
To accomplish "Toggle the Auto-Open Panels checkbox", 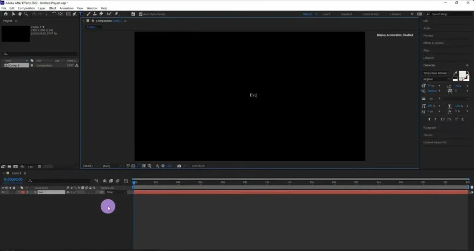I will tap(140, 14).
